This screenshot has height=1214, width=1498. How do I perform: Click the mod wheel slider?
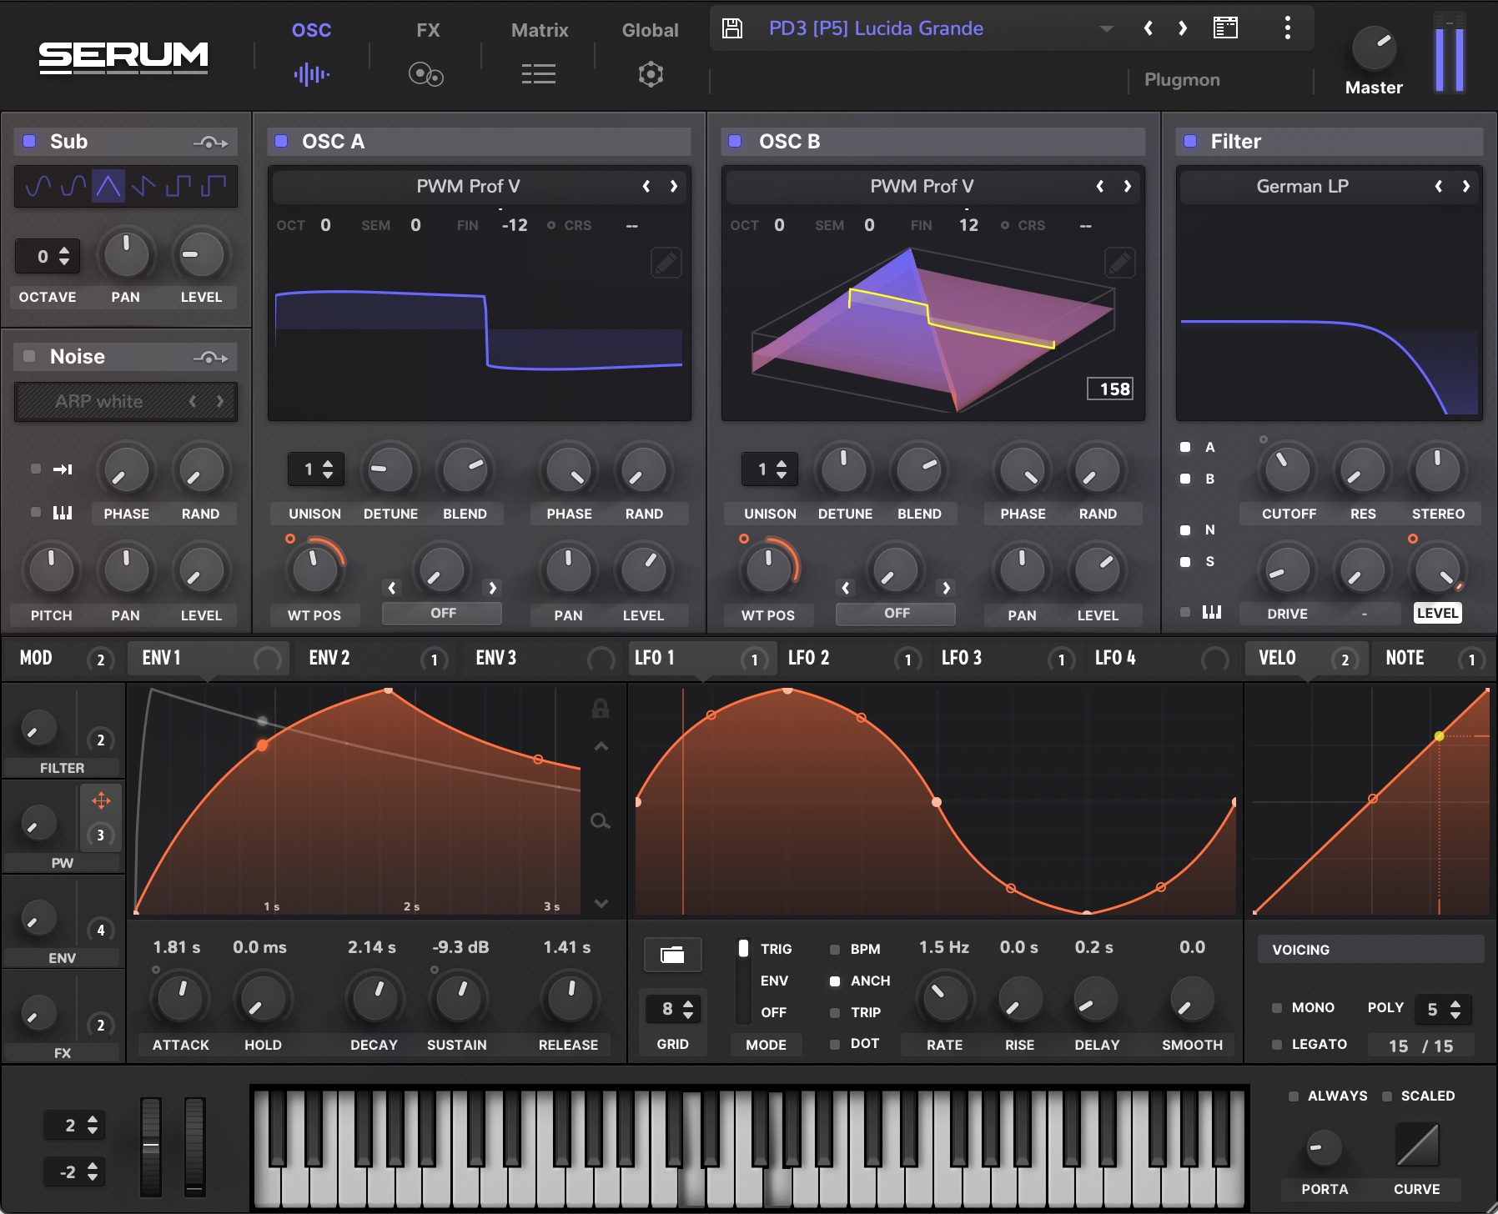click(194, 1146)
